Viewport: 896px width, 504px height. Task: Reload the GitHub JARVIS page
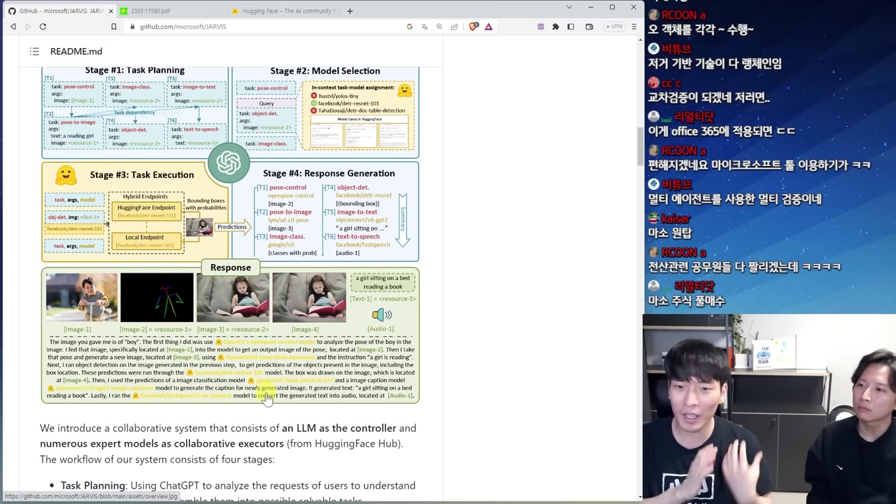pos(43,27)
